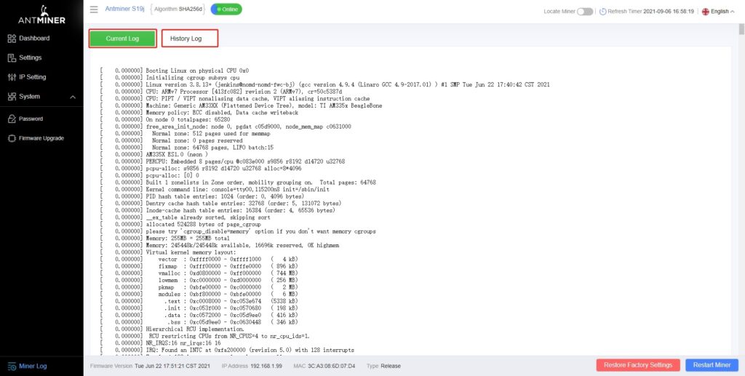Click the UK flag language icon

coord(706,12)
